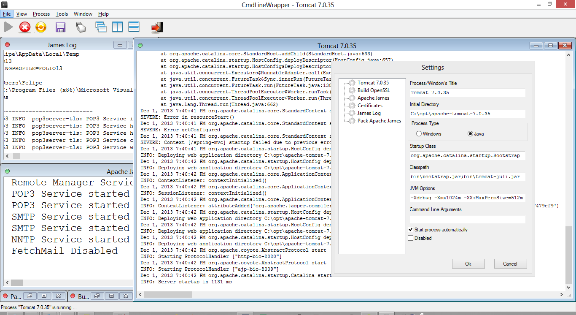Click the gear icon beside Tomcat 7.0.35 in tree
The height and width of the screenshot is (315, 576).
[352, 83]
